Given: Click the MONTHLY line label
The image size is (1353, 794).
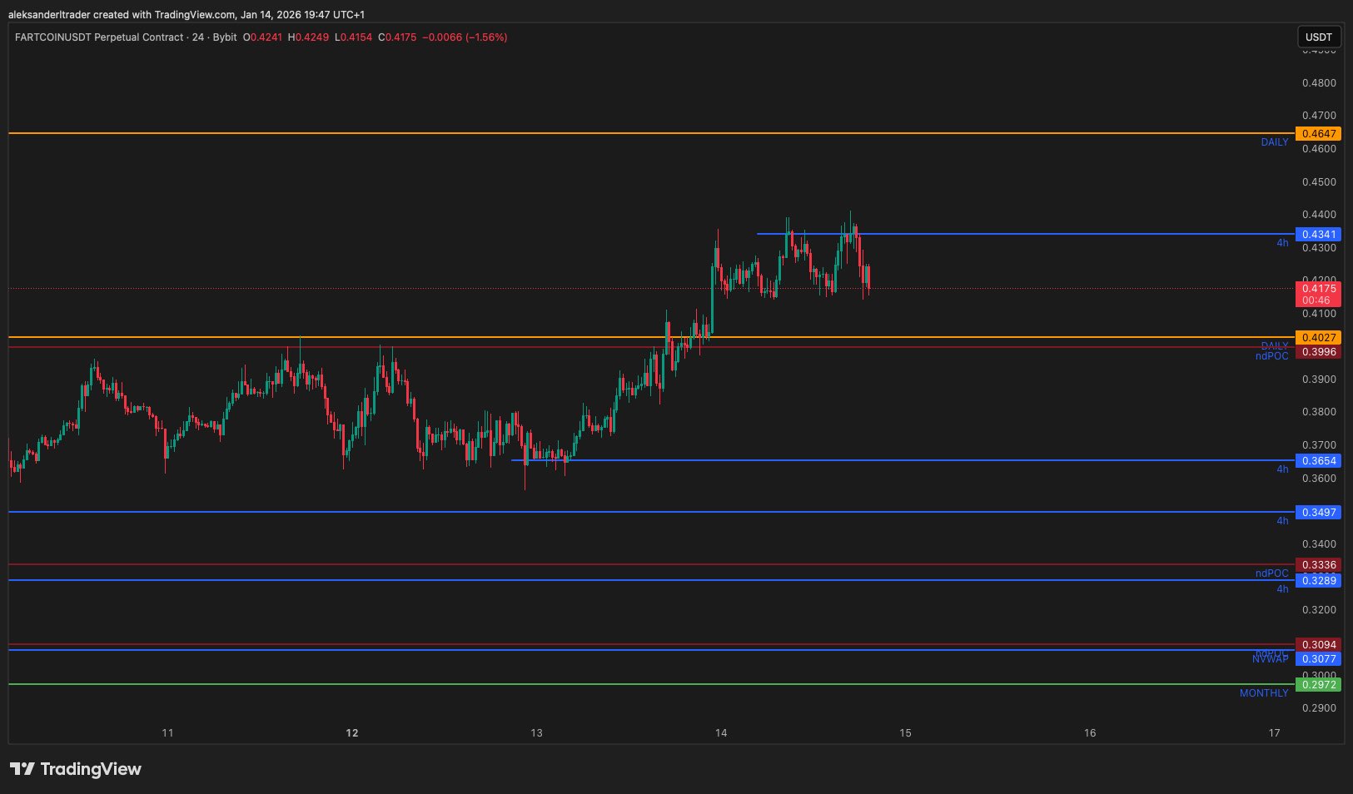Looking at the screenshot, I should tap(1264, 693).
